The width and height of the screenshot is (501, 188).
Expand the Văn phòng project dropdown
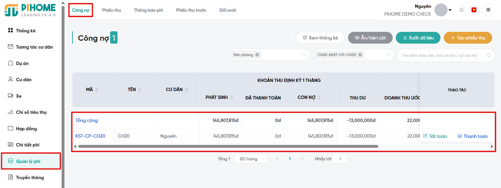coord(304,55)
